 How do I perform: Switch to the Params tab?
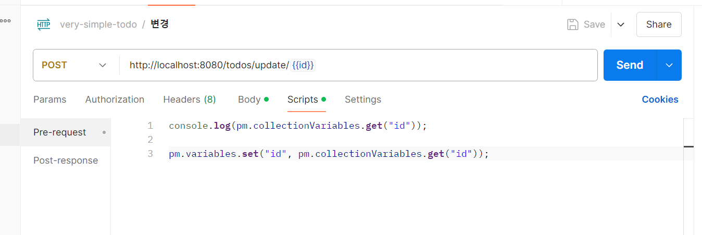pos(50,100)
